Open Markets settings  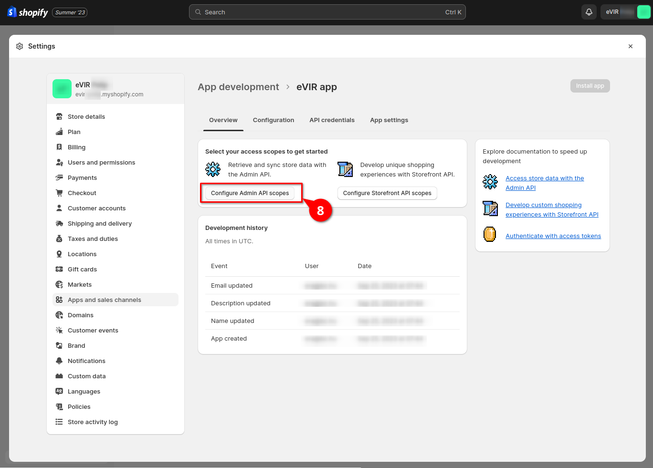coord(116,284)
